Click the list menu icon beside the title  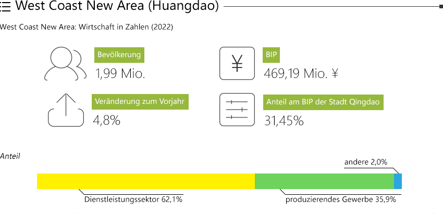click(5, 6)
